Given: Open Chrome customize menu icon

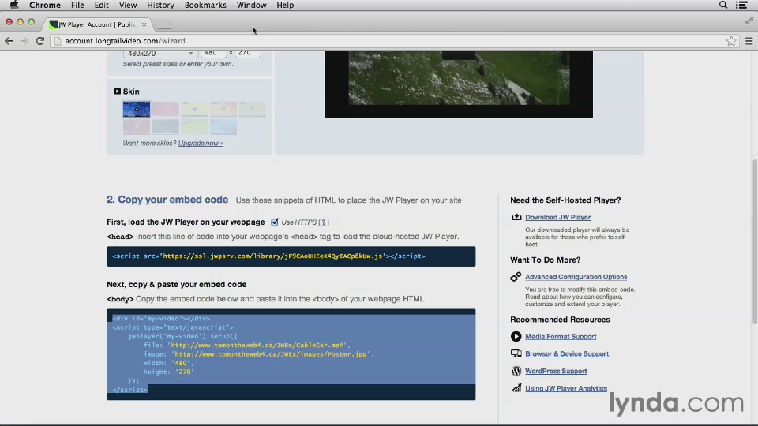Looking at the screenshot, I should pyautogui.click(x=749, y=41).
